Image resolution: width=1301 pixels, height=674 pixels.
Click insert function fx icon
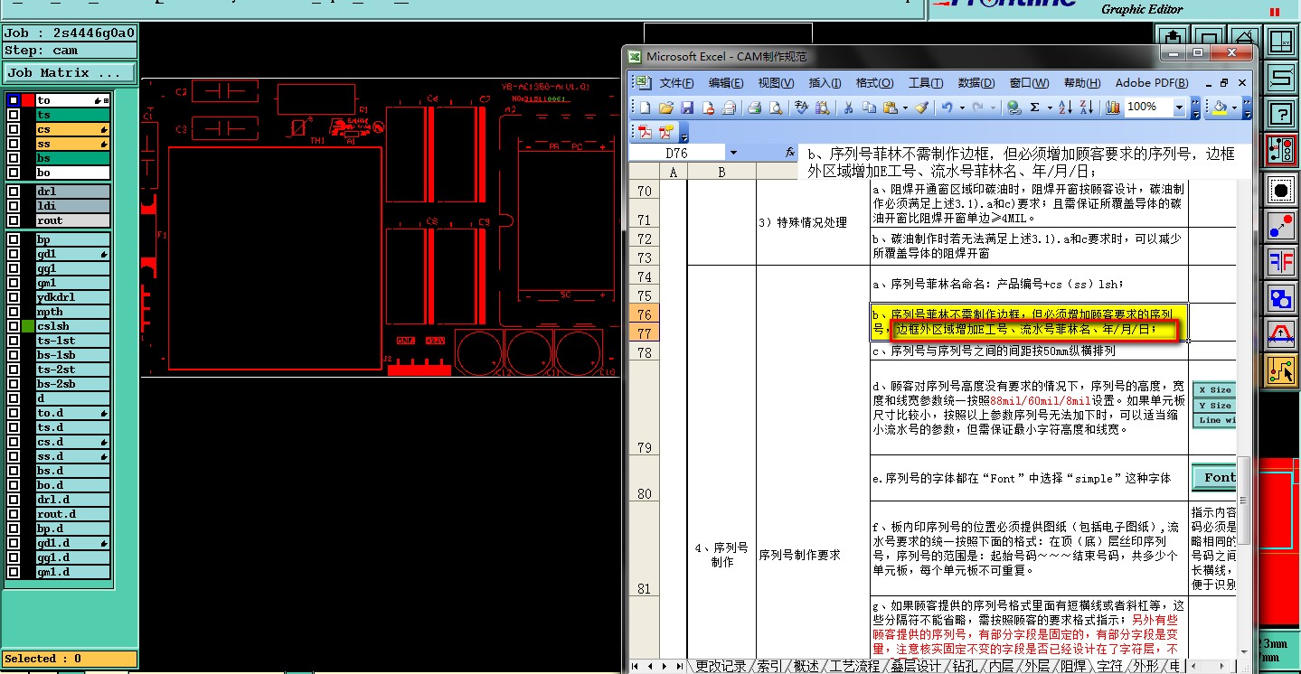(790, 153)
